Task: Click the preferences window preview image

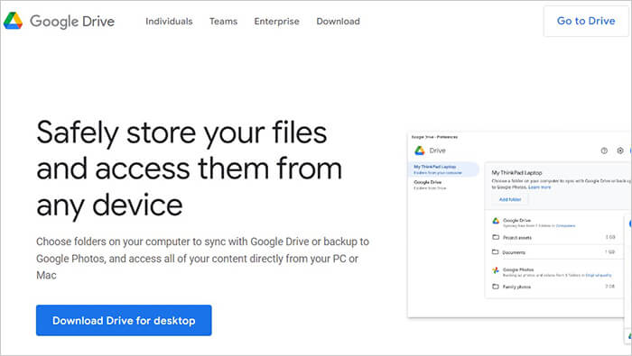Action: tap(519, 224)
